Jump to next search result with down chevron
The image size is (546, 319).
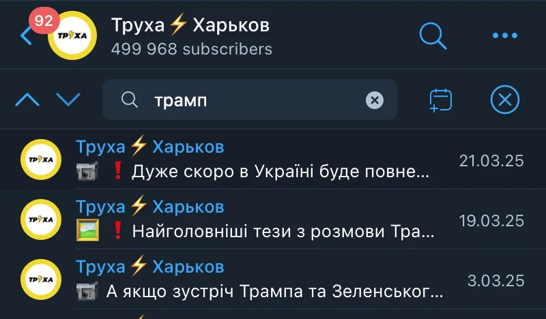coord(68,100)
